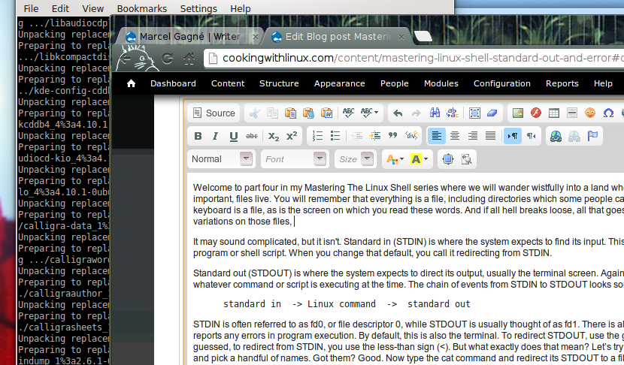Open Content in Drupal admin menu

pos(228,83)
